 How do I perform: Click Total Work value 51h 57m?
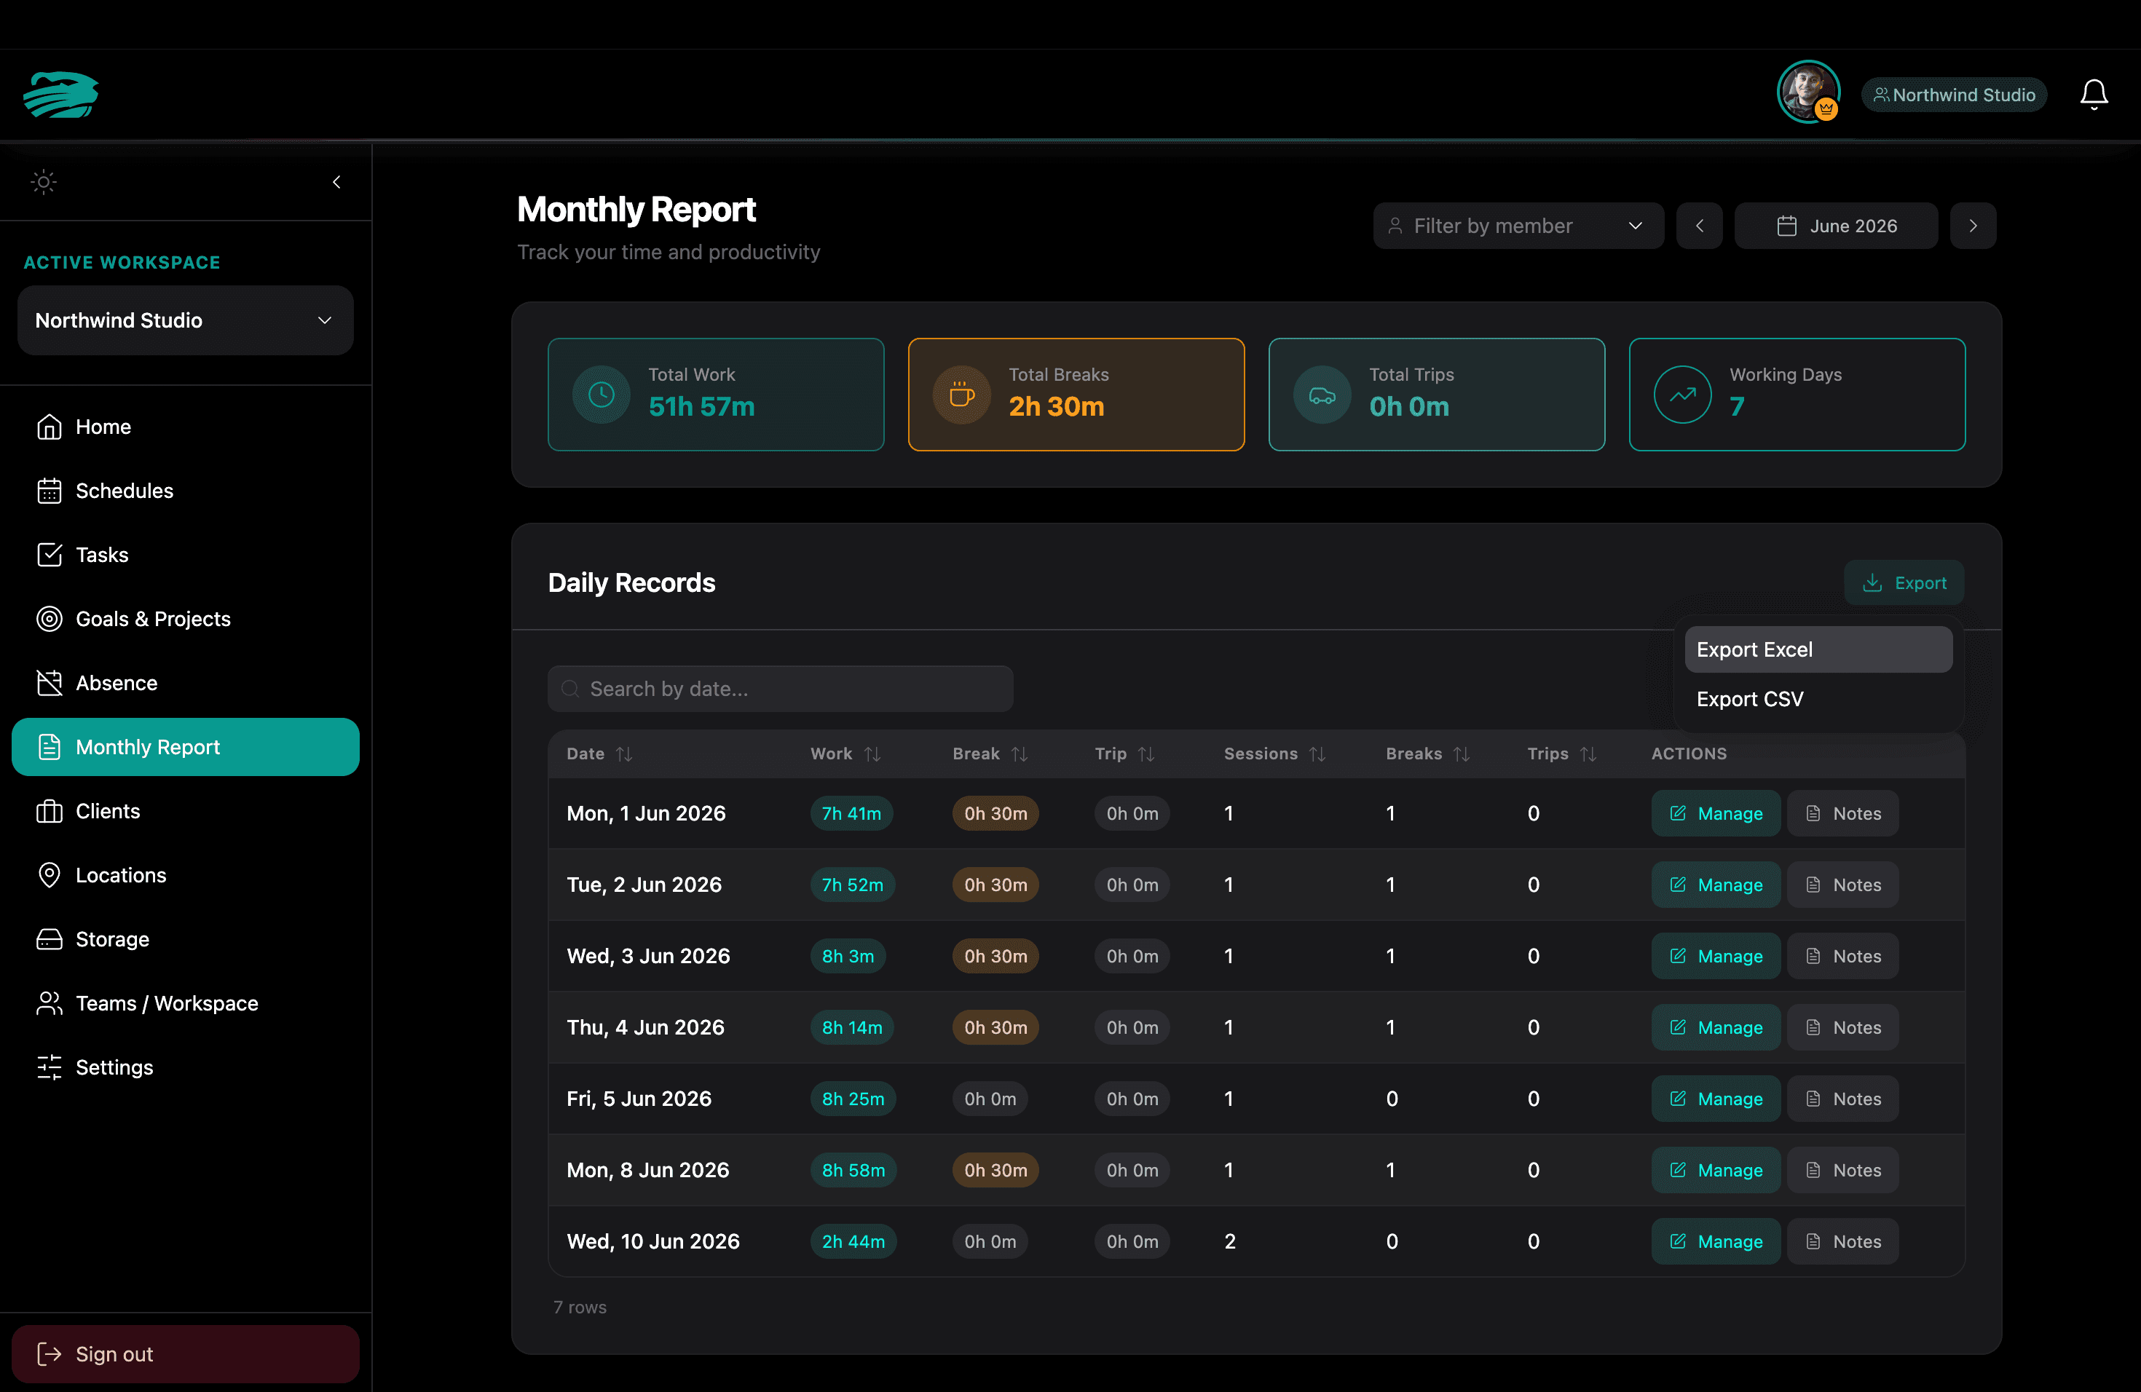pyautogui.click(x=702, y=406)
